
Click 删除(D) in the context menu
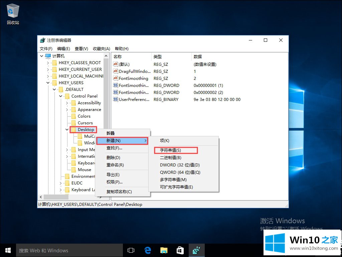(x=113, y=158)
